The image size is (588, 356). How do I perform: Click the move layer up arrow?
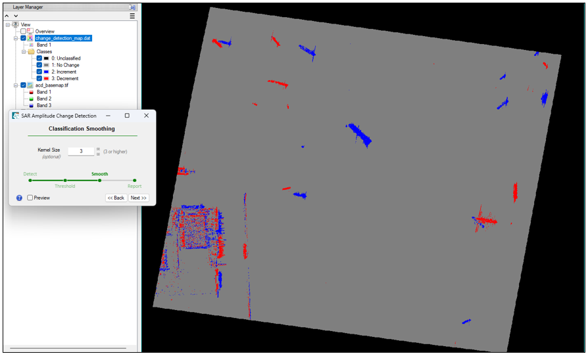click(7, 16)
